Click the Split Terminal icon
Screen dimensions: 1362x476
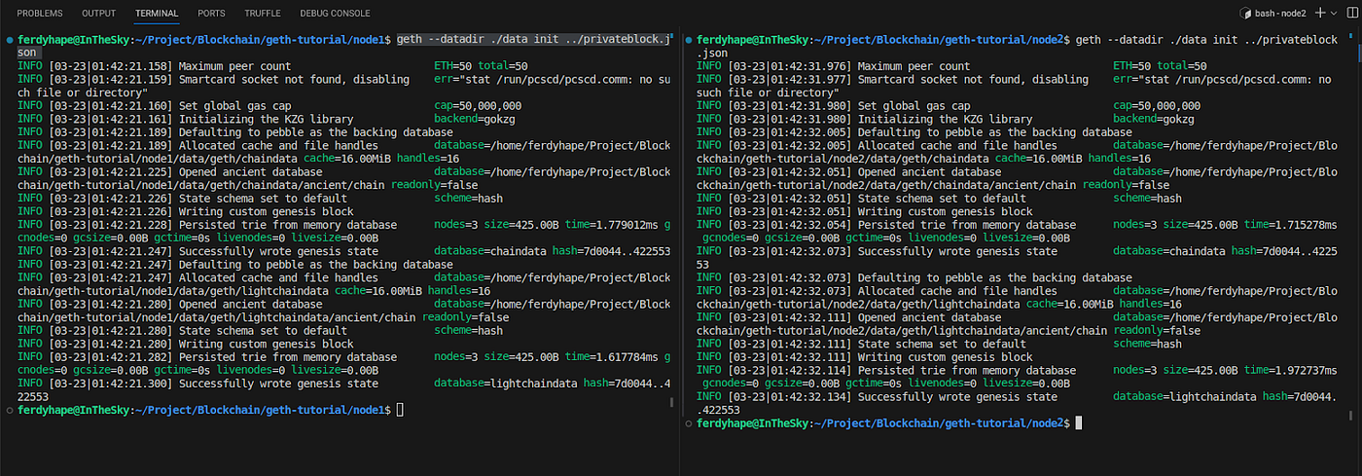(1350, 13)
